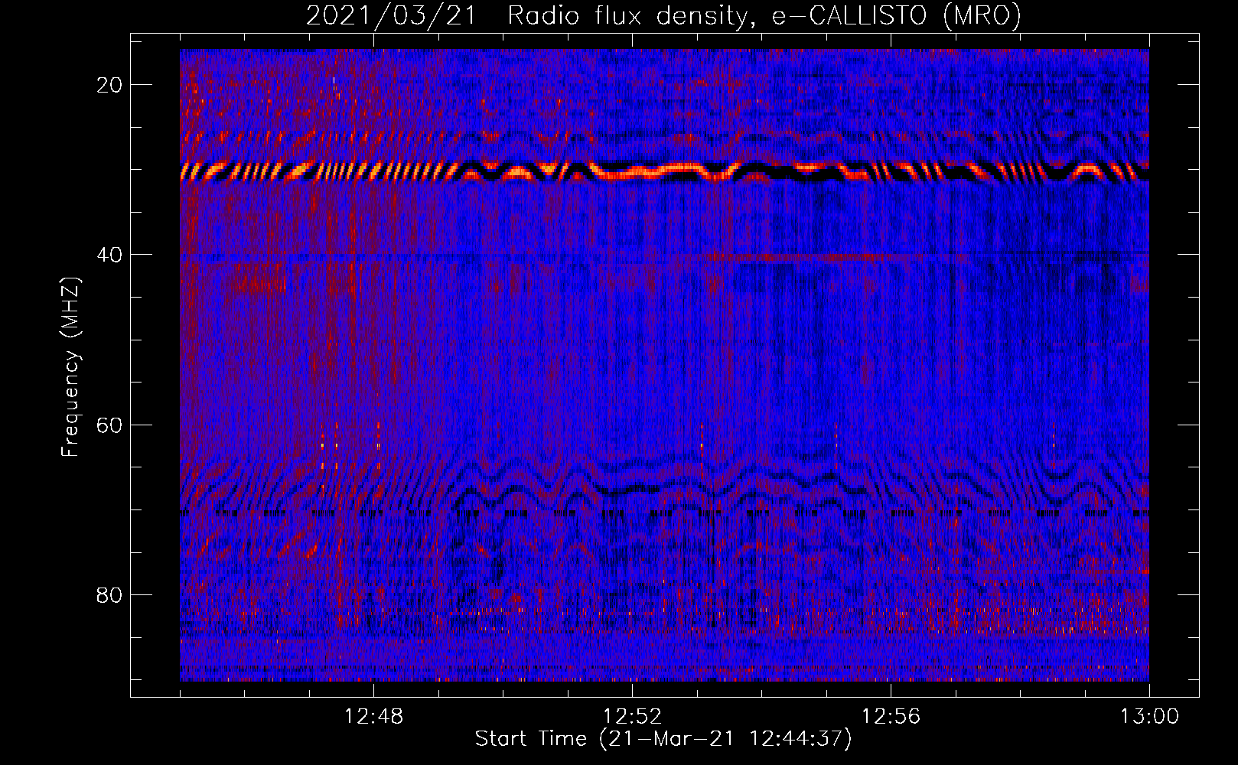Viewport: 1238px width, 765px height.
Task: Click the '20' frequency tick label
Action: click(110, 85)
